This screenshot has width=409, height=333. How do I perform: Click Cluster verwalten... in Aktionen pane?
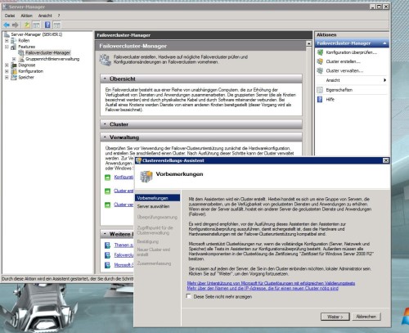tap(344, 71)
